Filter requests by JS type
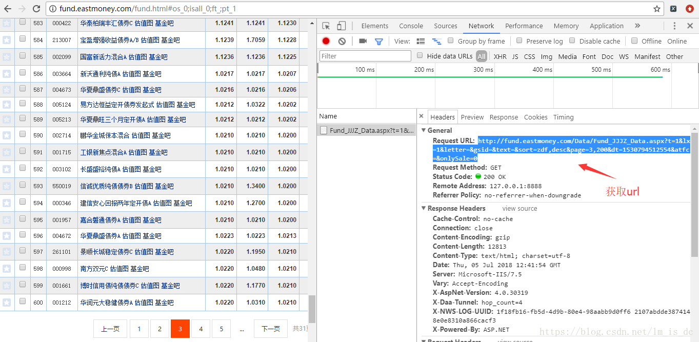This screenshot has width=699, height=342. tap(515, 56)
